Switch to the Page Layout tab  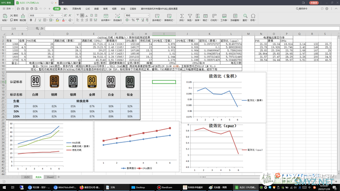pos(76,8)
